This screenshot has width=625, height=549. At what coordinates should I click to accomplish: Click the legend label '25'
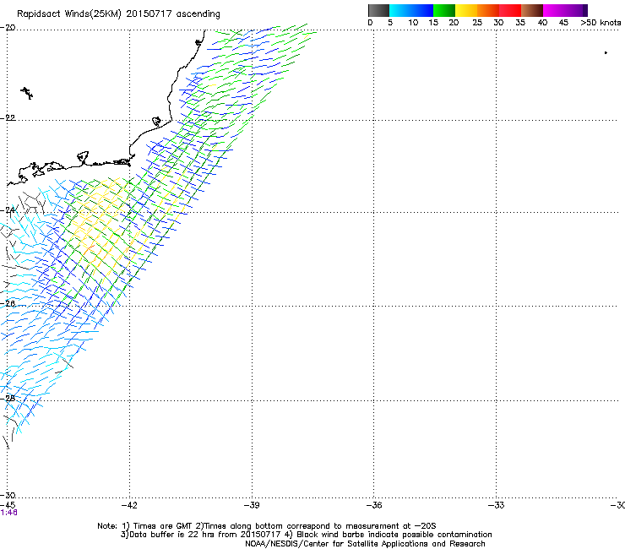[477, 23]
